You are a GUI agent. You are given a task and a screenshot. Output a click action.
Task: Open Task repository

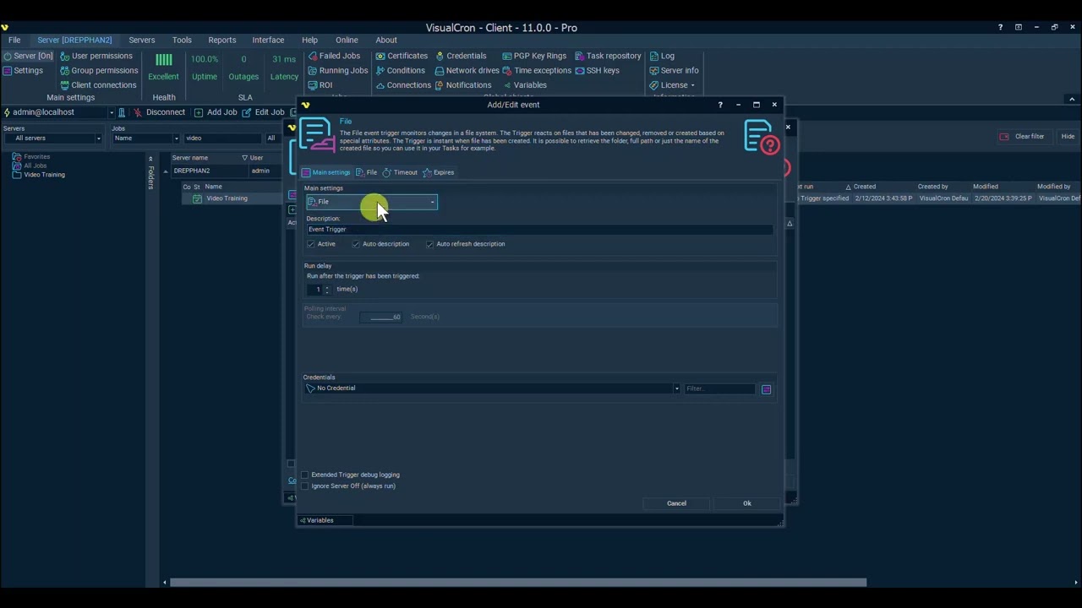point(608,56)
